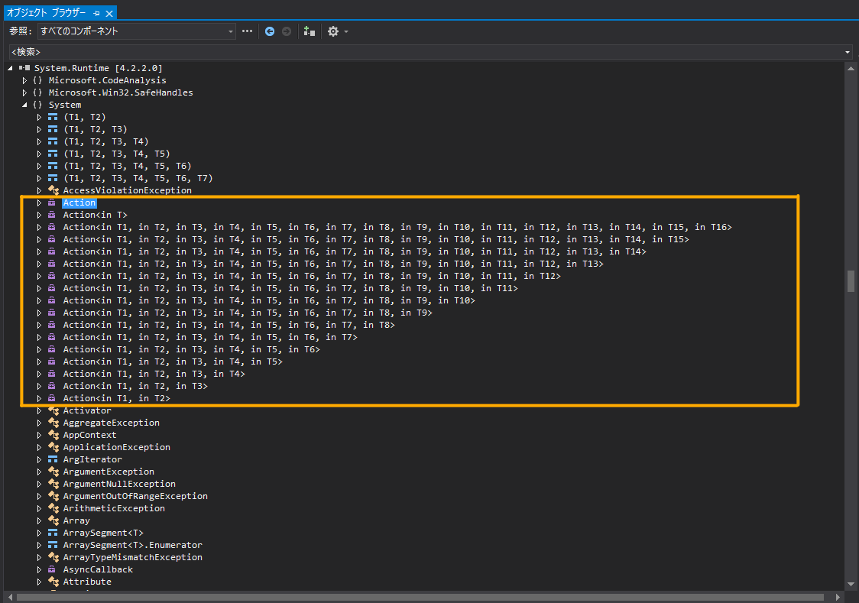Select the (T1, T2, T3, T4, T5, T6, T7) tuple
This screenshot has height=603, width=859.
coord(138,179)
